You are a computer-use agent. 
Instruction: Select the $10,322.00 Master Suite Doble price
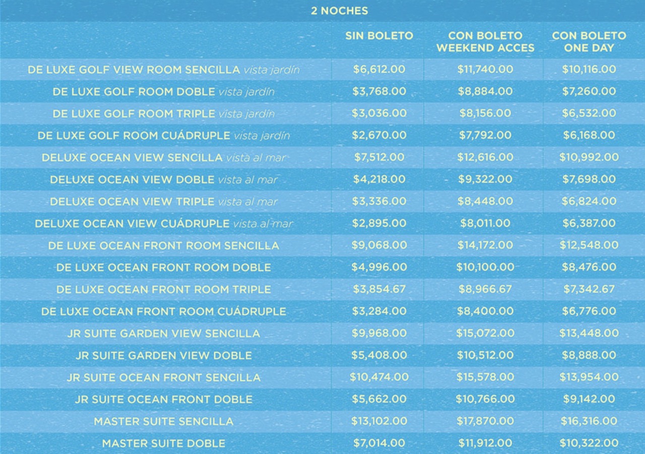pos(589,443)
